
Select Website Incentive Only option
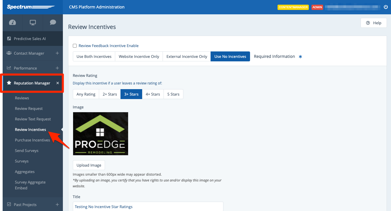coord(139,56)
